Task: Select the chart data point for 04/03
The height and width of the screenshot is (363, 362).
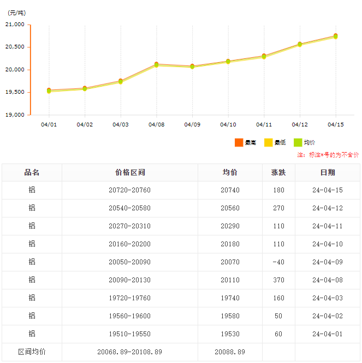Action: pos(121,81)
